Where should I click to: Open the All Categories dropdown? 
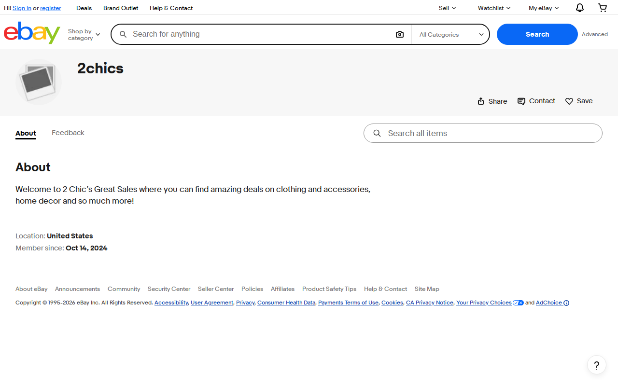(x=451, y=34)
